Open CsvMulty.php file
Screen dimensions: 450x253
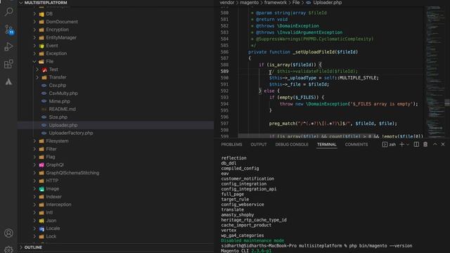[x=63, y=93]
